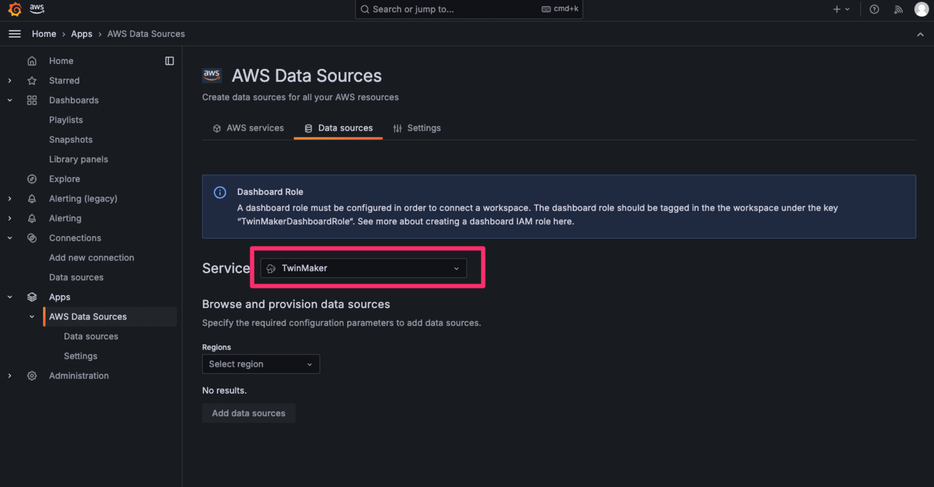This screenshot has width=934, height=487.
Task: Open Settings under AWS Data Sources
Action: pos(80,356)
